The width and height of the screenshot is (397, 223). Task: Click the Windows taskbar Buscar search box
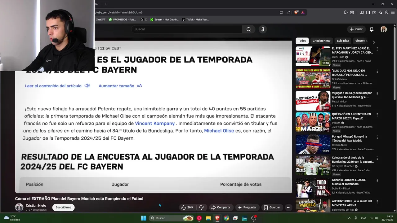[x=172, y=218]
